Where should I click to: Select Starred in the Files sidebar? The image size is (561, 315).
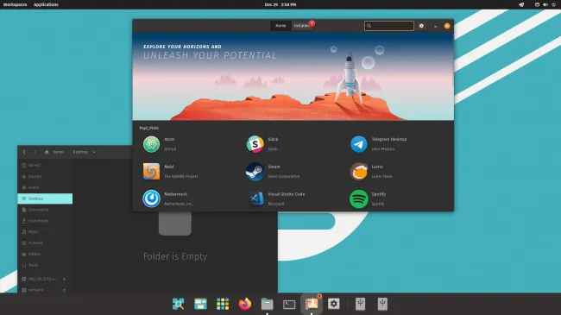45,176
